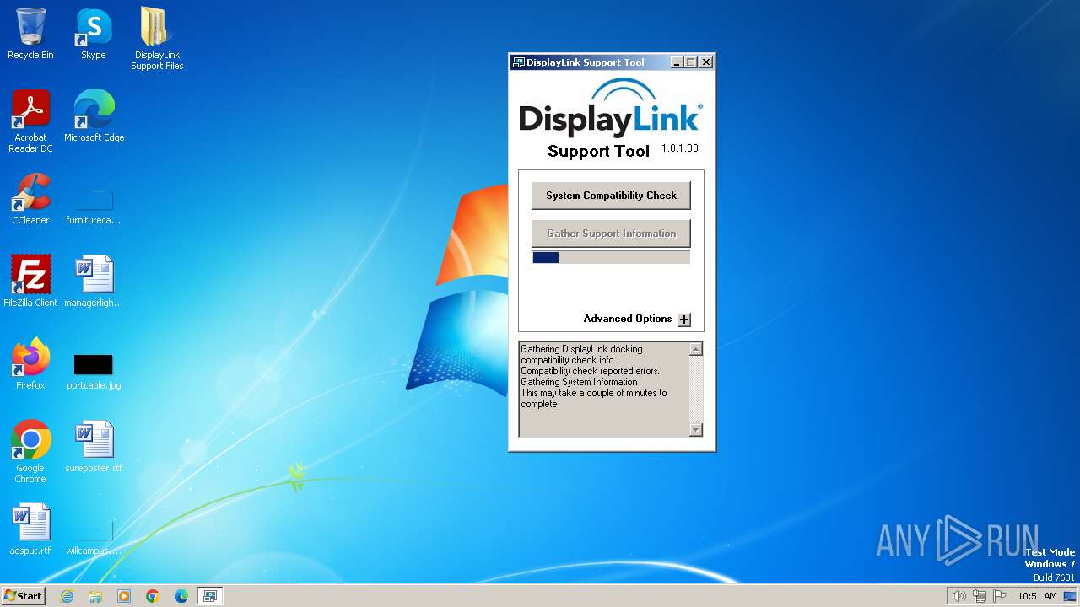Expand Advanced Options with the plus button
This screenshot has width=1080, height=607.
click(x=684, y=320)
